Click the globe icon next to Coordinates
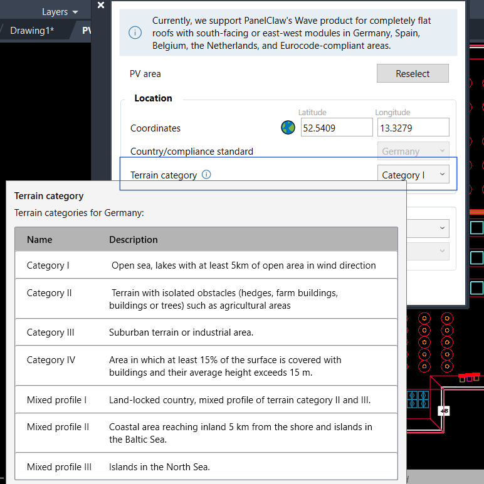Screen dimensions: 484x484 [288, 128]
